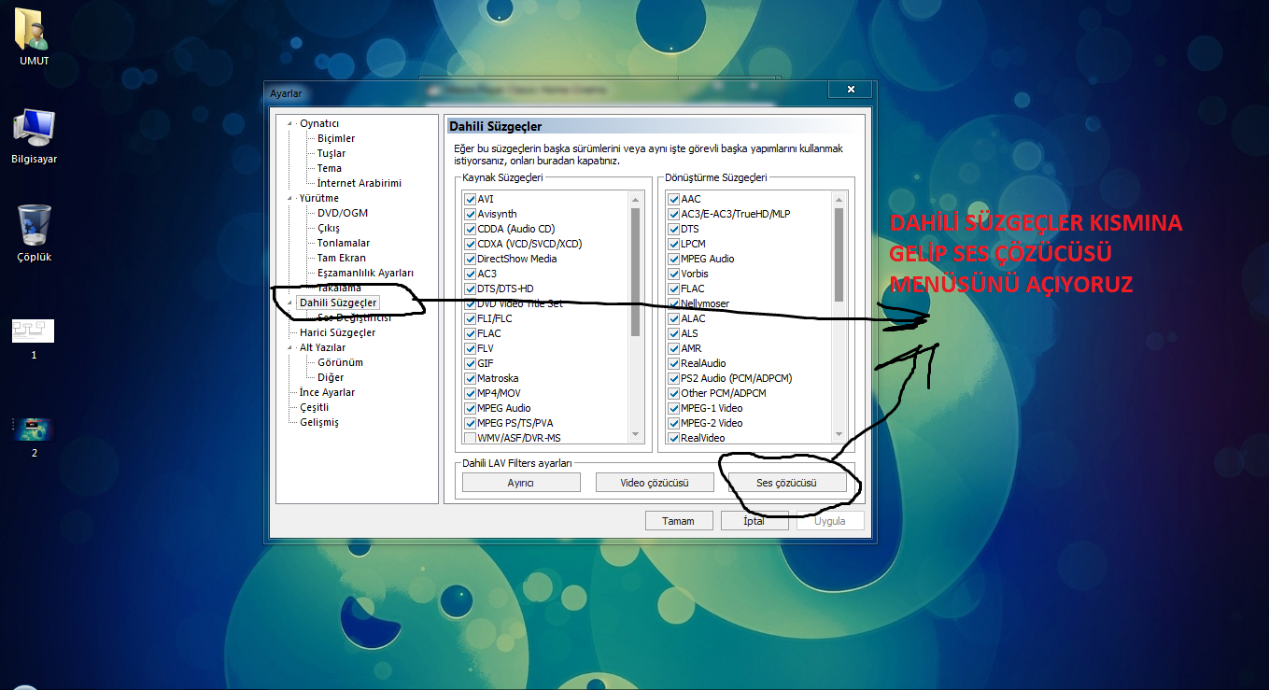The height and width of the screenshot is (690, 1269).
Task: Toggle the LPCM transform filter checkbox
Action: 674,244
